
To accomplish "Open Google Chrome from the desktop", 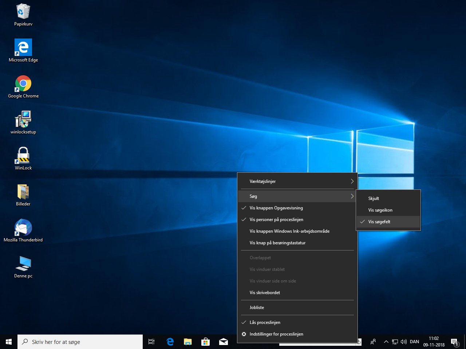I will [23, 84].
